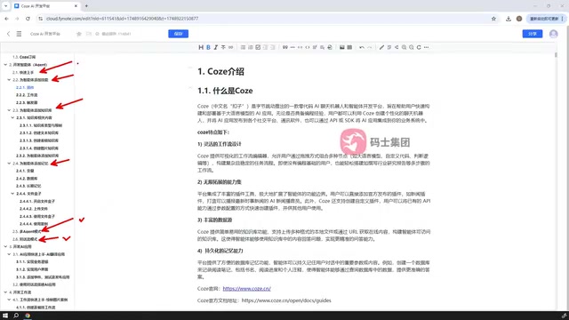This screenshot has height=320, width=569.
Task: Undo the last edit
Action: click(362, 47)
